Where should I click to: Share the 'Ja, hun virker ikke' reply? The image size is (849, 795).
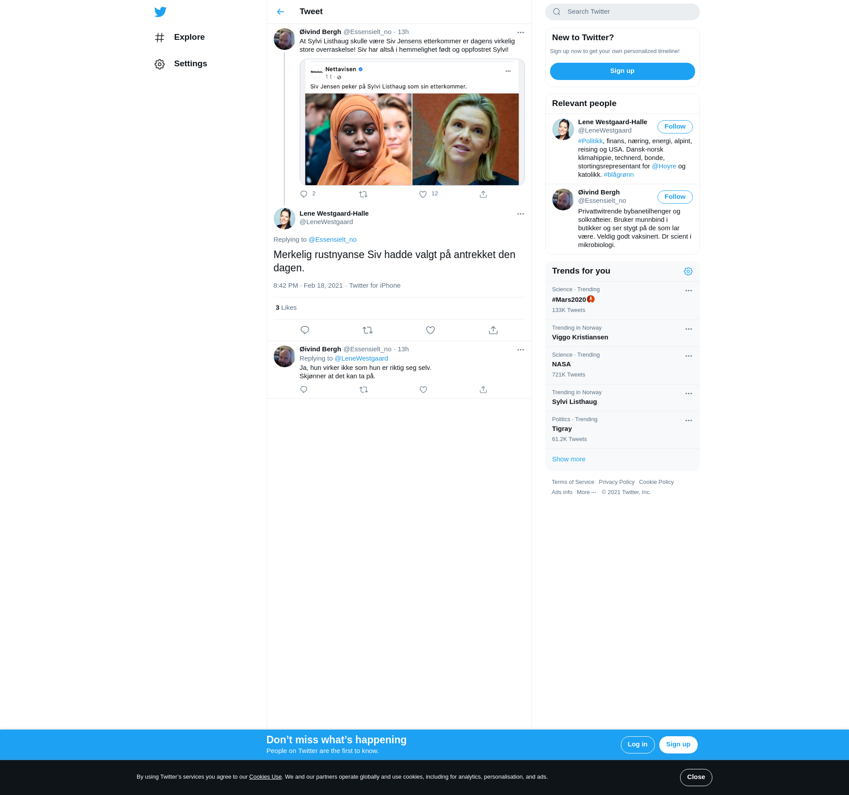point(483,389)
